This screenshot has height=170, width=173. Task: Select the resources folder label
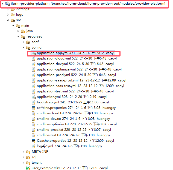tap(34, 36)
